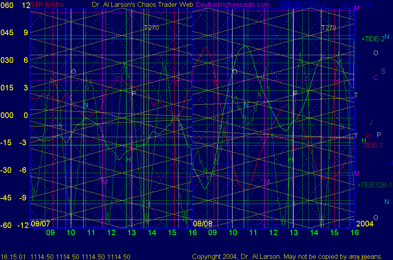Click the "-3" inner scale label
Image resolution: width=393 pixels, height=260 pixels.
pyautogui.click(x=23, y=143)
